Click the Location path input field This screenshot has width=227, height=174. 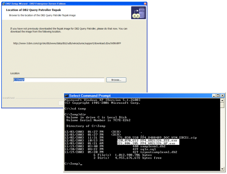coord(59,80)
